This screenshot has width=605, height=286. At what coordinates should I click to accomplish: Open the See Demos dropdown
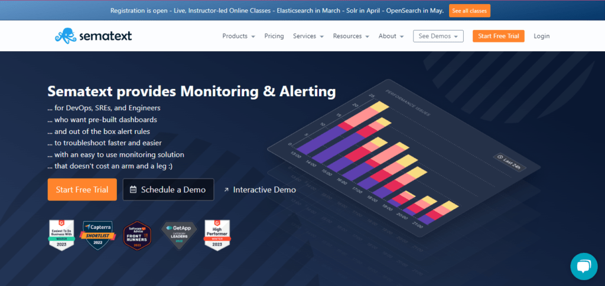coord(438,36)
